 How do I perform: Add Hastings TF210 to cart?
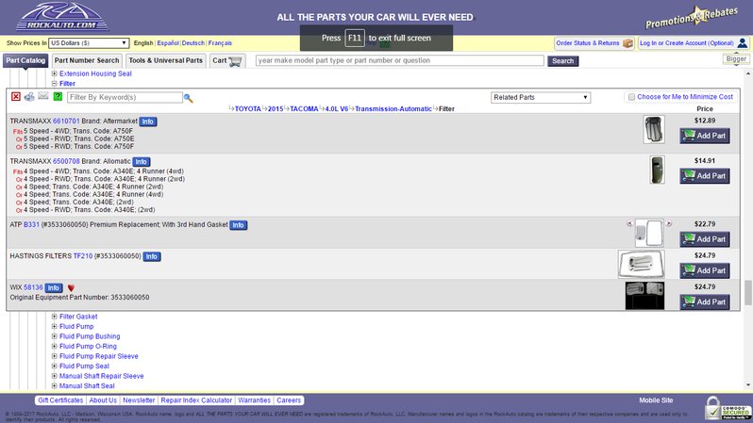[x=705, y=270]
